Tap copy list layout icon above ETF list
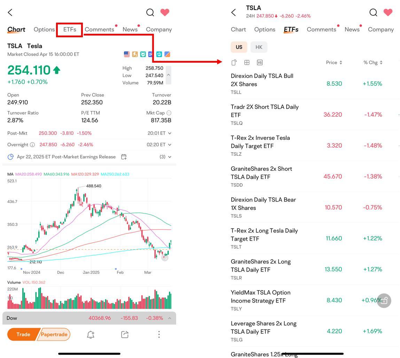This screenshot has width=400, height=358. click(x=234, y=63)
